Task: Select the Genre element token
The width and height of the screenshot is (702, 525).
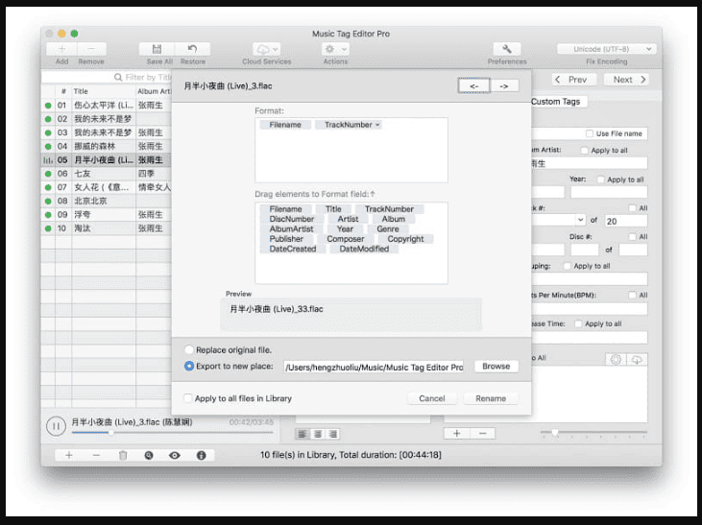Action: pyautogui.click(x=388, y=228)
